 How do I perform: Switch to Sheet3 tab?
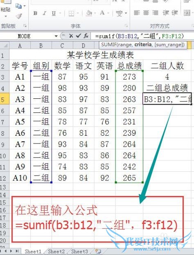coord(79,252)
